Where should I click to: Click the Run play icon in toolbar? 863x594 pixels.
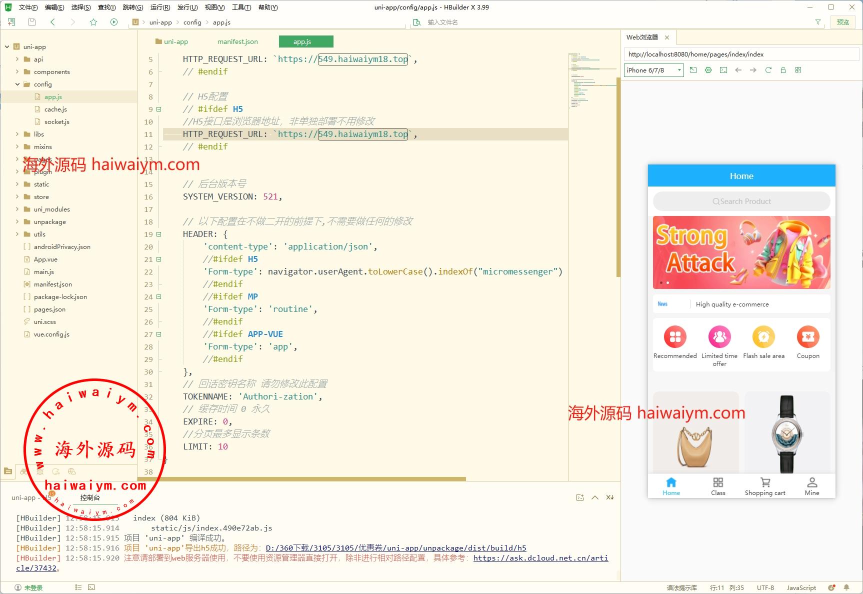click(114, 22)
